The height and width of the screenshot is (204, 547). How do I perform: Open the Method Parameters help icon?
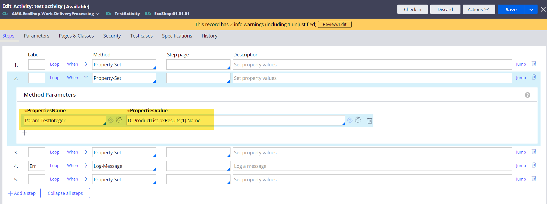tap(528, 95)
